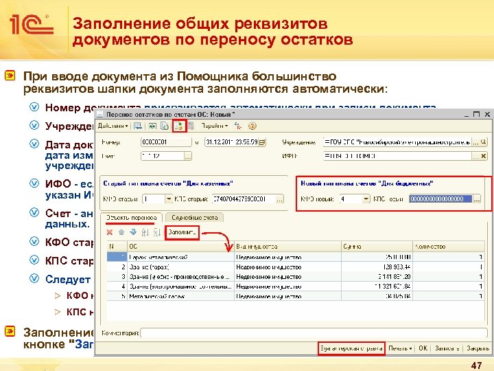Click the КПС новый field with zeros
This screenshot has height=371, width=494.
click(x=440, y=199)
